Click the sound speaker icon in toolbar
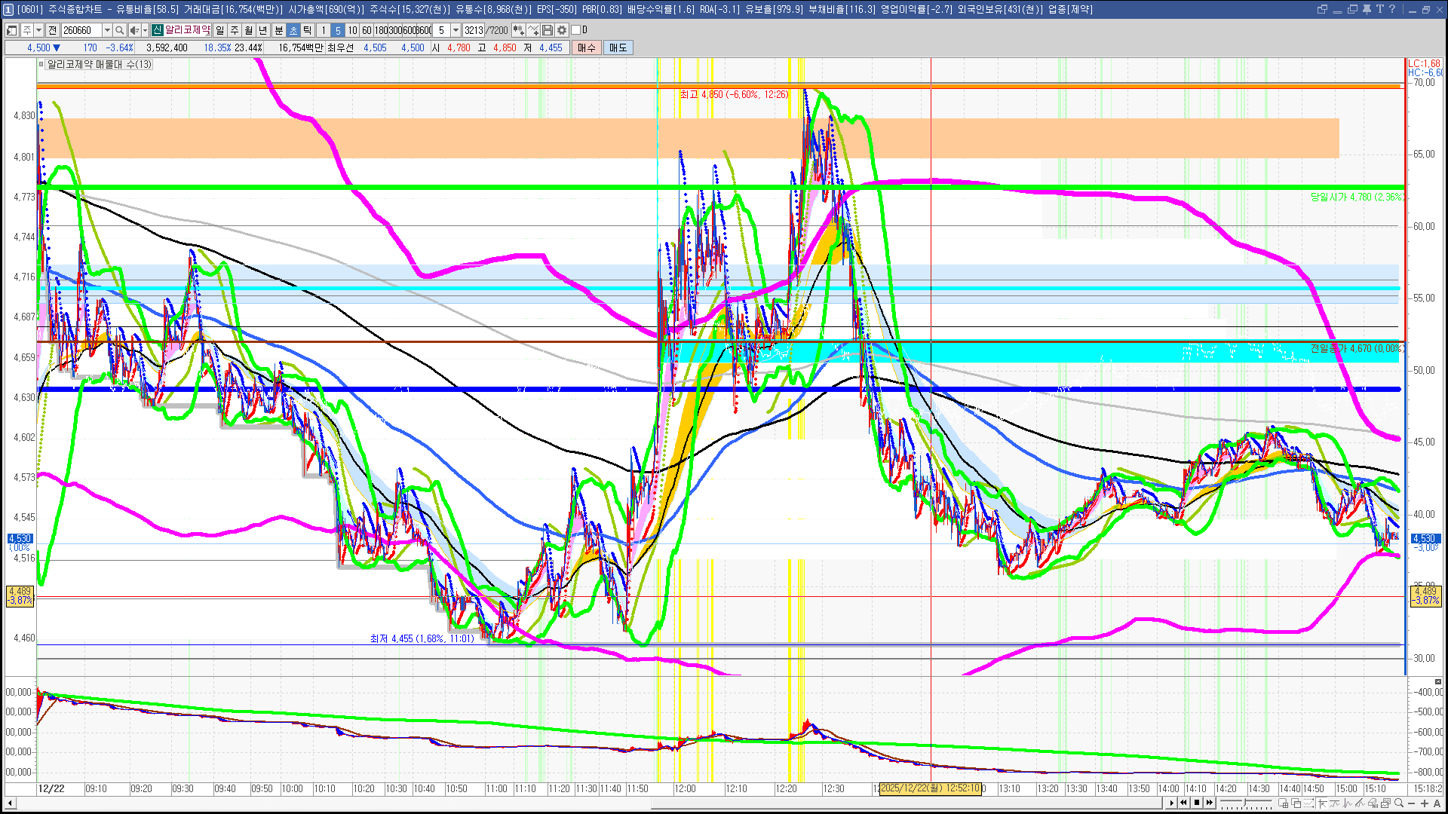The image size is (1448, 814). 133,30
